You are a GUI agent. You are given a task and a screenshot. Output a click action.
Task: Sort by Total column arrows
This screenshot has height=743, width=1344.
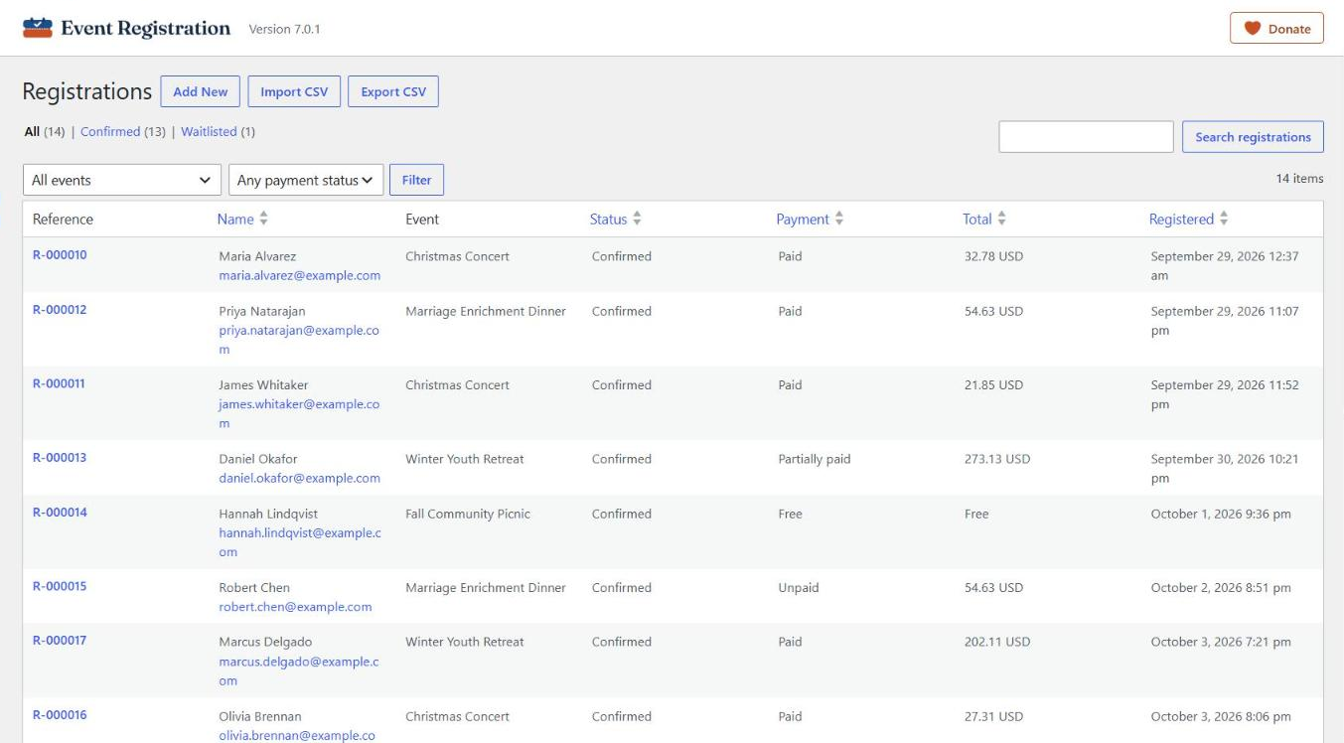point(1001,219)
